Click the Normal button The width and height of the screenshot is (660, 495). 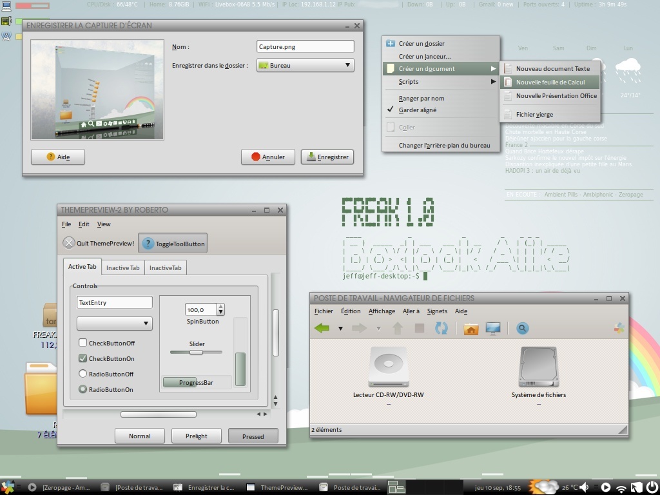[x=140, y=436]
